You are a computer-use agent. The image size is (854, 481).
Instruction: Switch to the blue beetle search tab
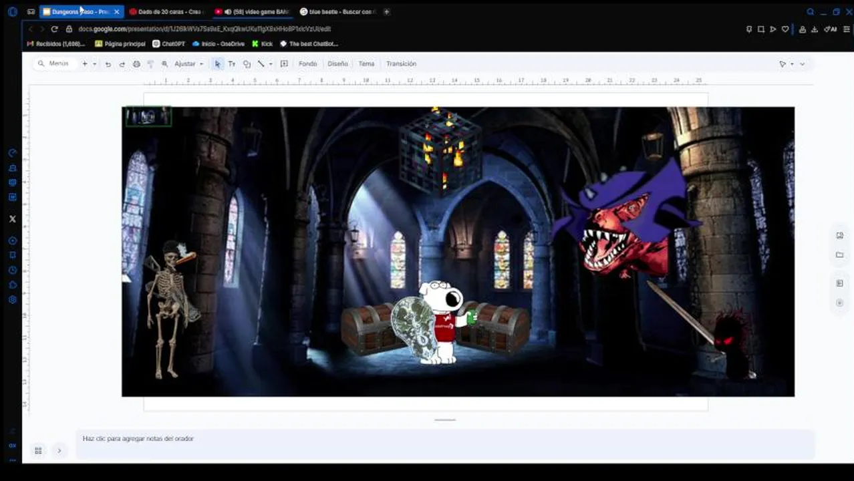tap(337, 11)
